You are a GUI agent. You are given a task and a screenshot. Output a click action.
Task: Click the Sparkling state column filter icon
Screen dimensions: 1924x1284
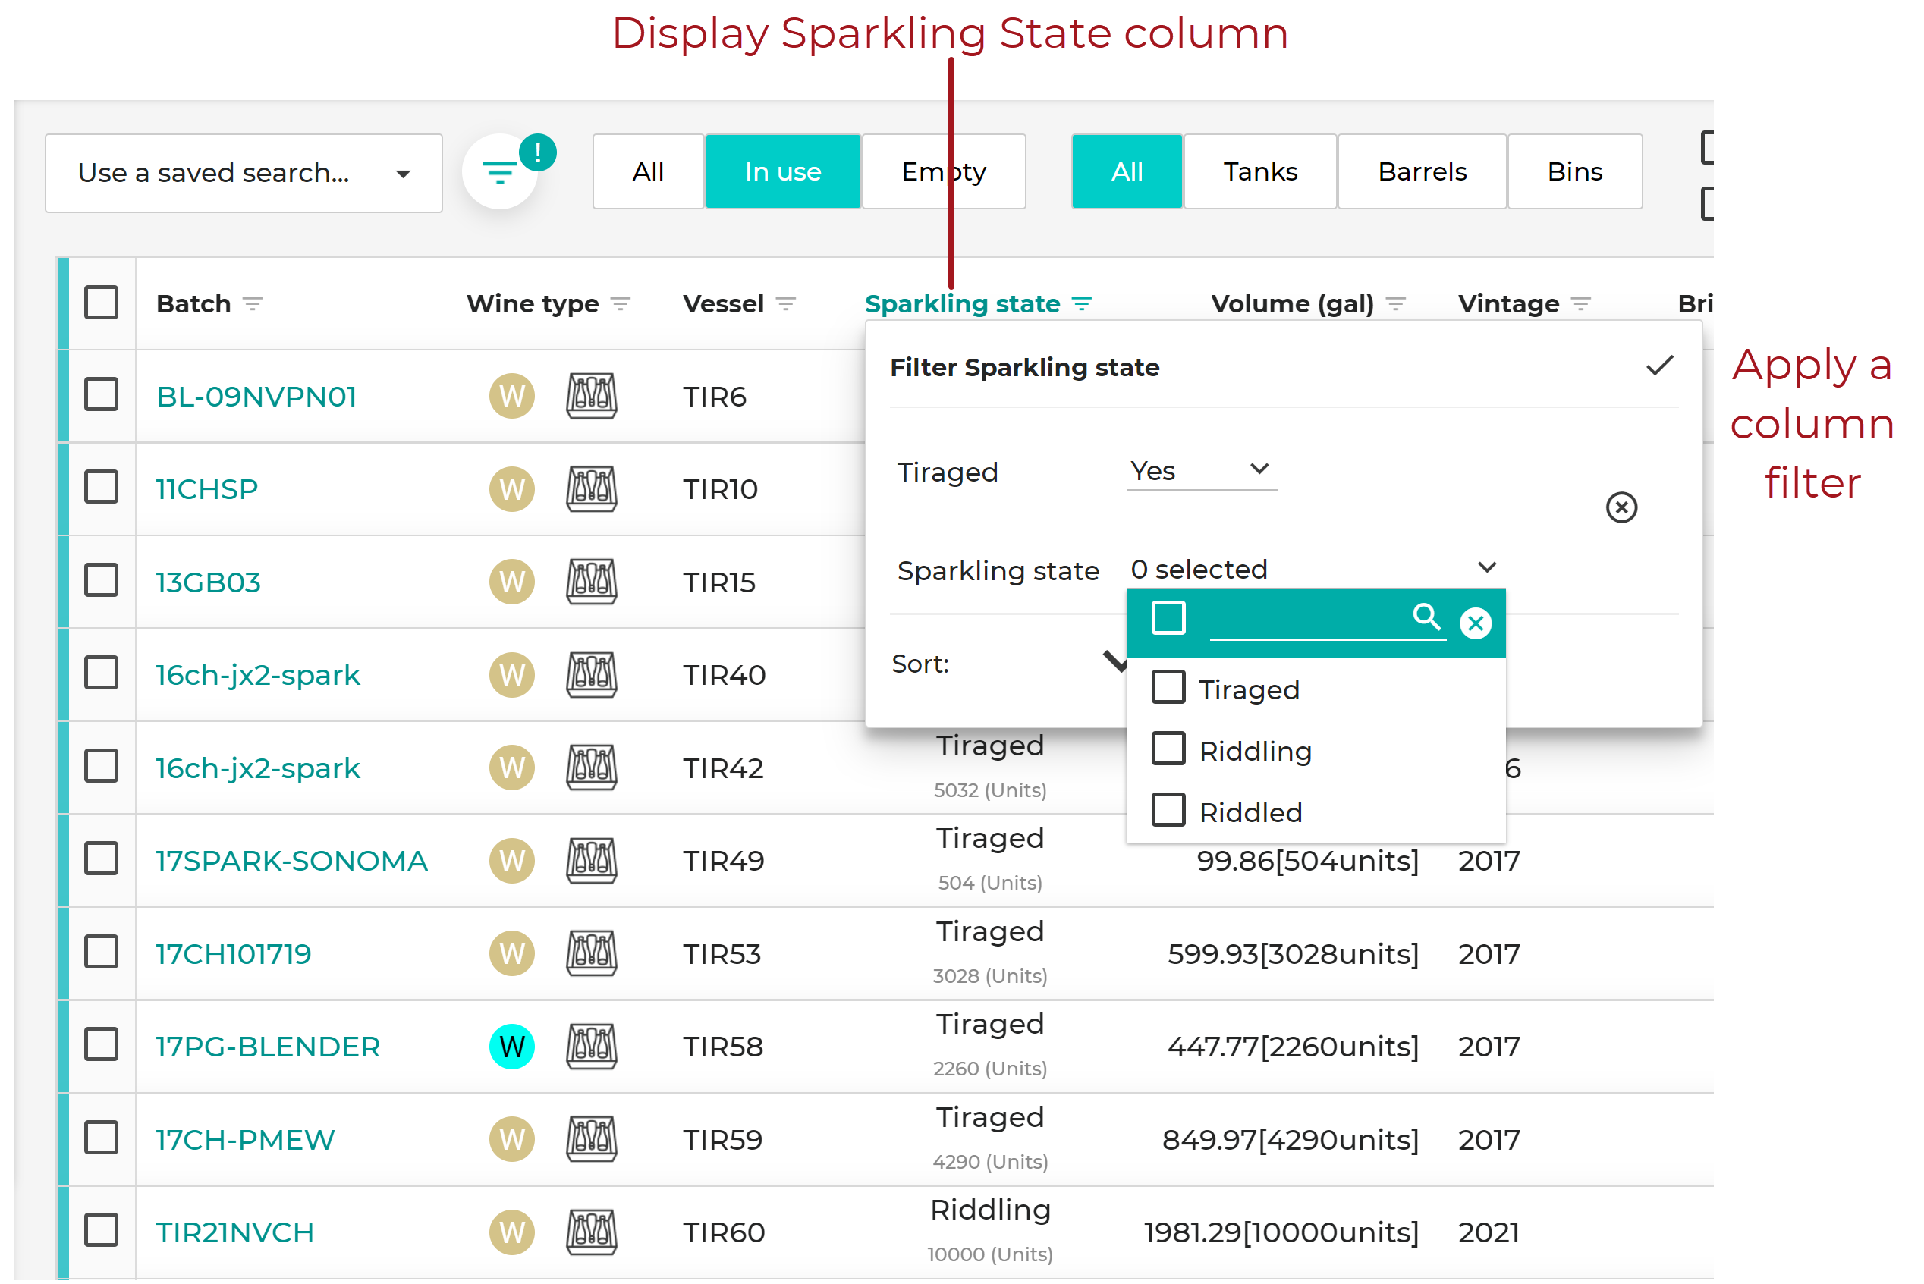[1082, 305]
